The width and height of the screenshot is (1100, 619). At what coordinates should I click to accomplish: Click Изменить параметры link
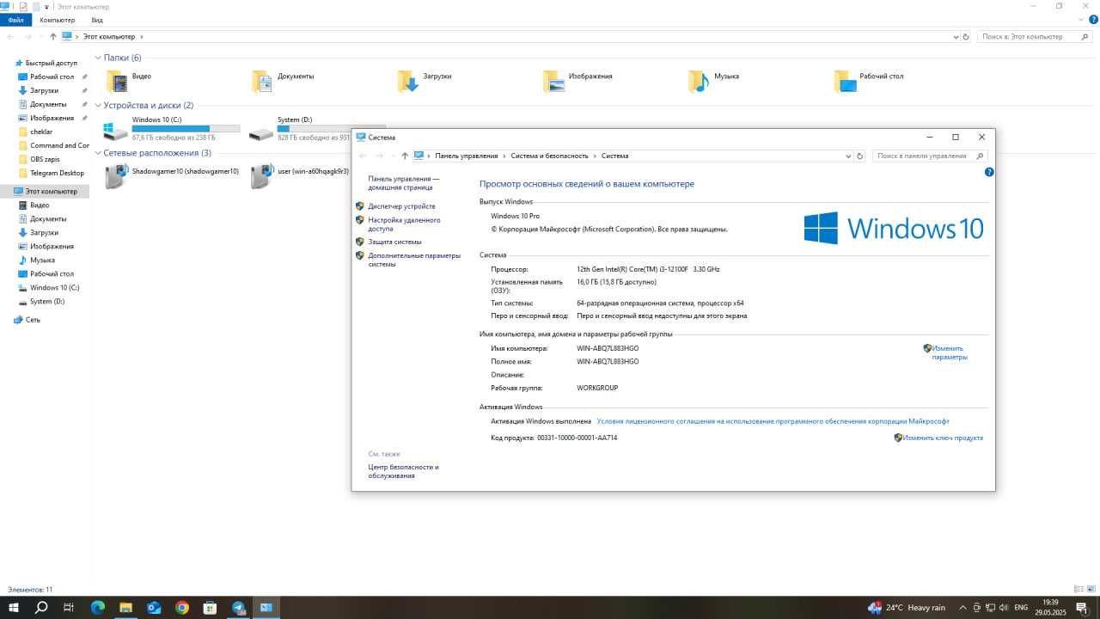[950, 352]
